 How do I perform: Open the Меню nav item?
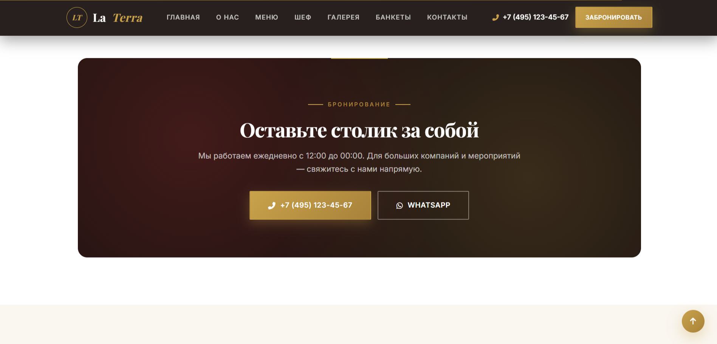[x=266, y=17]
